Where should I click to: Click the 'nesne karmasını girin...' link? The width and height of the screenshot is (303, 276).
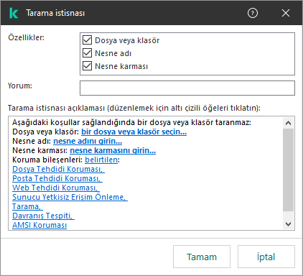tap(113, 150)
